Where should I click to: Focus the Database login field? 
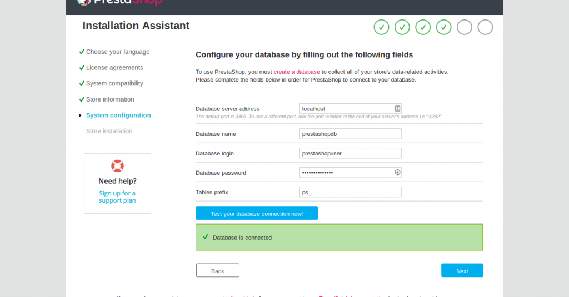tap(350, 153)
